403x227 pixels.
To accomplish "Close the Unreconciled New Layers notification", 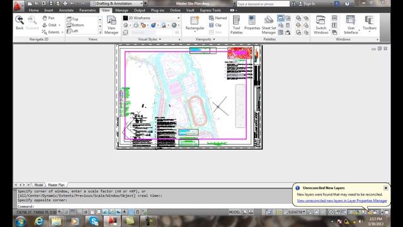I will click(386, 188).
